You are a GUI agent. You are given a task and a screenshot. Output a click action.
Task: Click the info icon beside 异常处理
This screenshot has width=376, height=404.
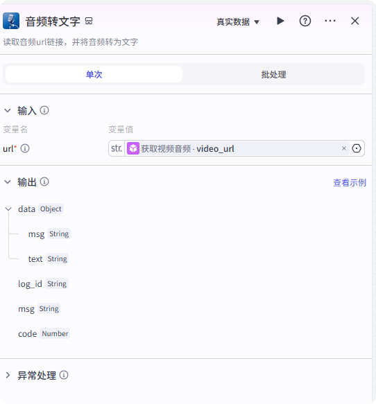click(x=64, y=375)
